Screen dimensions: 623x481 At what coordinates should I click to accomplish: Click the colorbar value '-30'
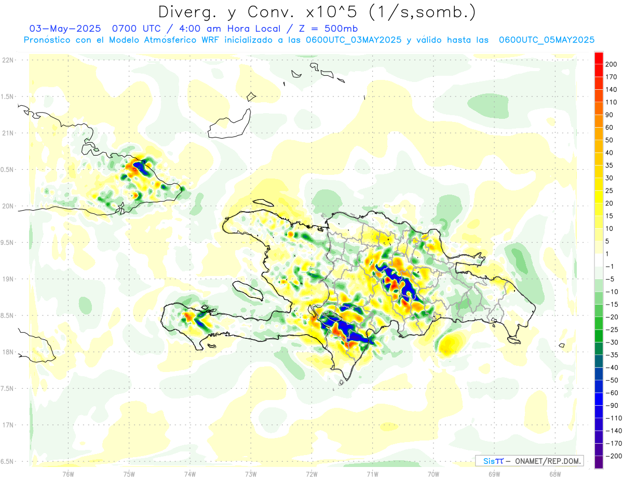pyautogui.click(x=612, y=342)
